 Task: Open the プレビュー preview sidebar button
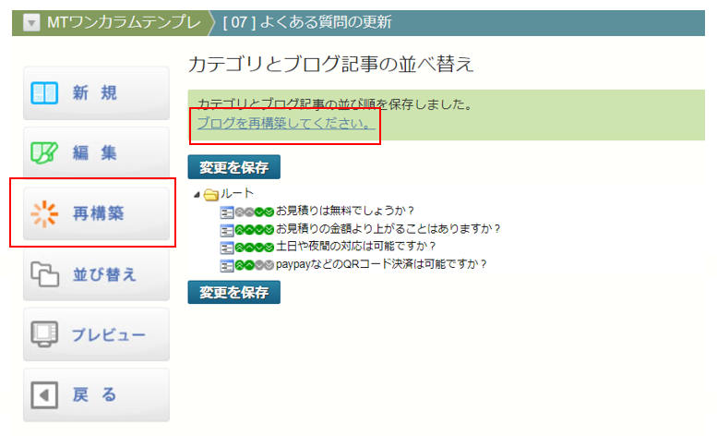pos(96,334)
